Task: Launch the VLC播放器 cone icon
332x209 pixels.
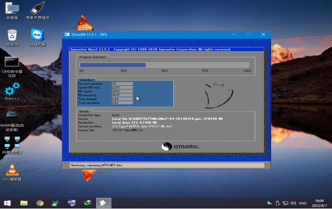Action: tap(12, 173)
